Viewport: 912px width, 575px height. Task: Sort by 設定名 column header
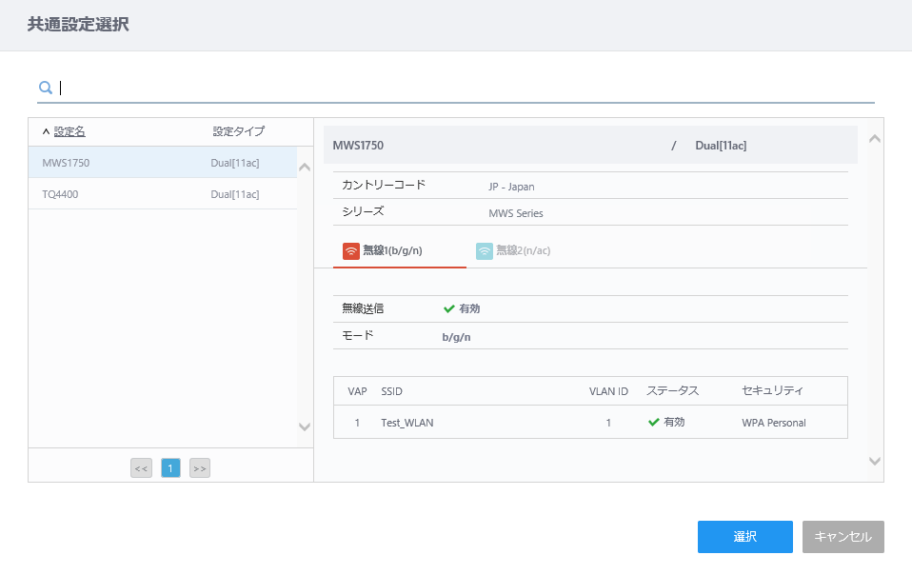[69, 132]
